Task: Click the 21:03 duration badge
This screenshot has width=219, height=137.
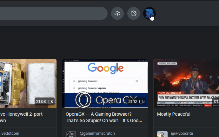Action: click(x=44, y=101)
